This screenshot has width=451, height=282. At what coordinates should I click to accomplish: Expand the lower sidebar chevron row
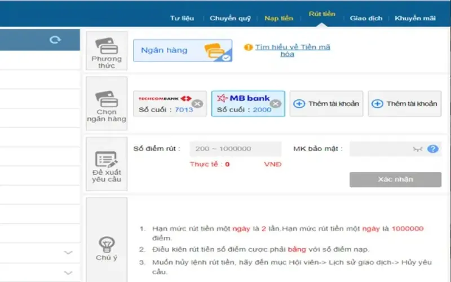(68, 272)
